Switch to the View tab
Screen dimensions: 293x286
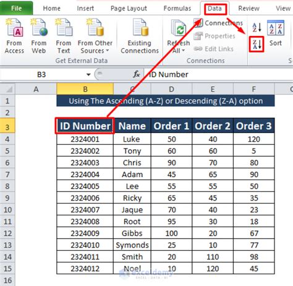pyautogui.click(x=283, y=8)
